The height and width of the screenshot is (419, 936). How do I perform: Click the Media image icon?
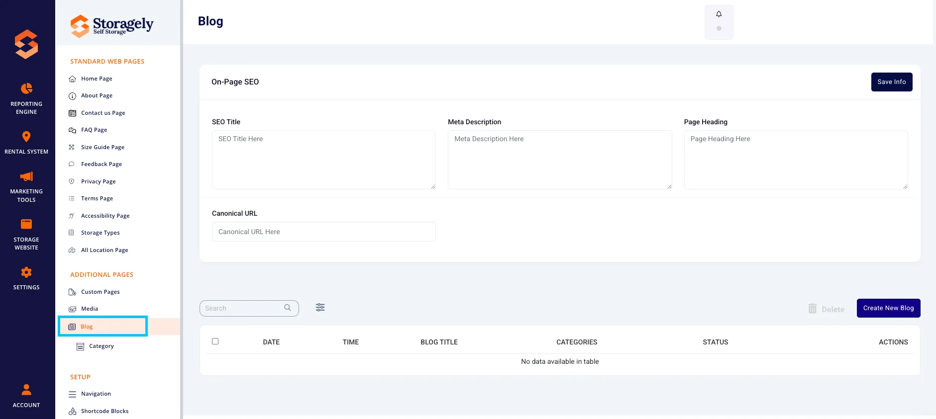(x=72, y=309)
